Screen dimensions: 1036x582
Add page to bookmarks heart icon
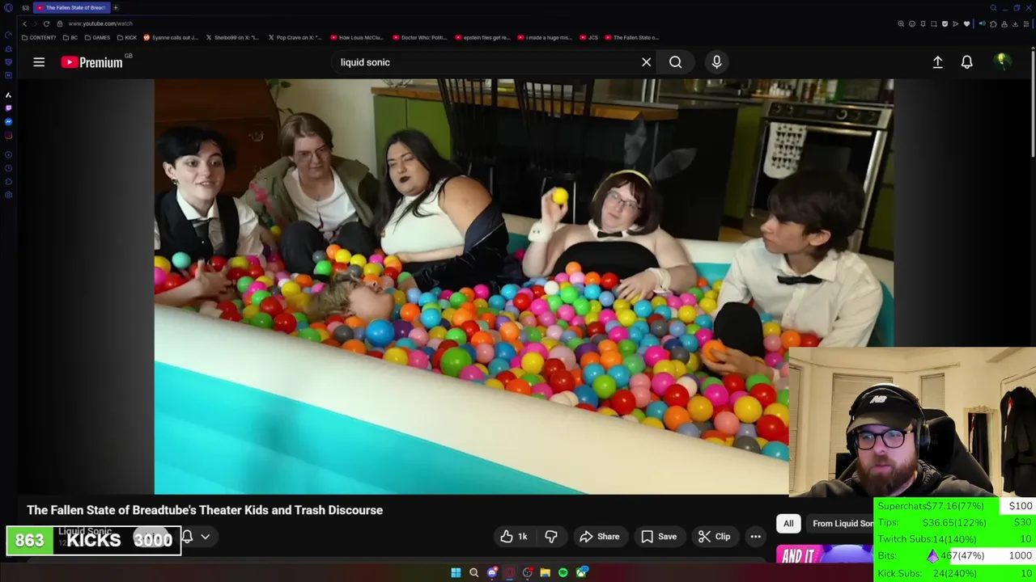(x=966, y=23)
